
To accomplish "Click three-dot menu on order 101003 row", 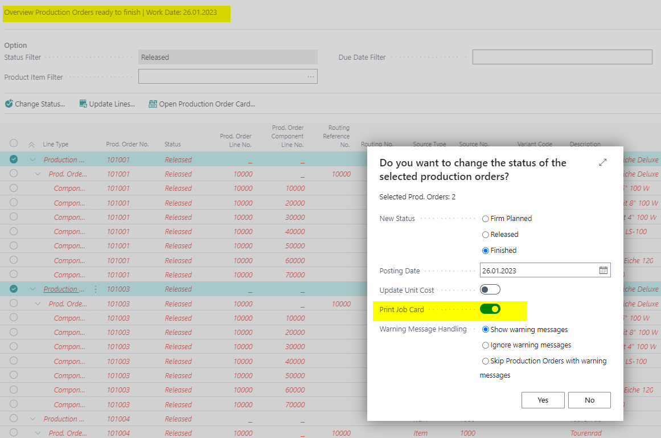I will [96, 289].
